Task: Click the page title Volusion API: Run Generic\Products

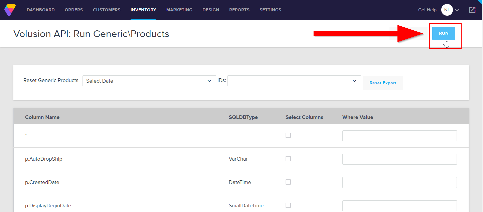Action: pos(91,34)
